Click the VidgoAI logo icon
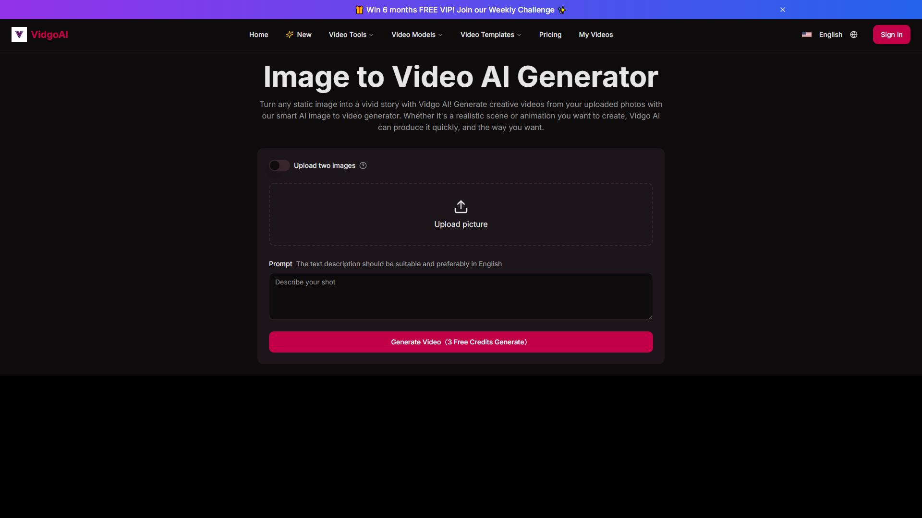922x518 pixels. (x=19, y=34)
